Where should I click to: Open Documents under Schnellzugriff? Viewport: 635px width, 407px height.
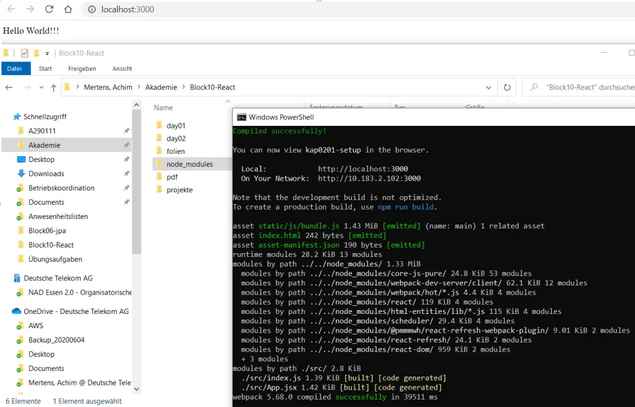46,202
